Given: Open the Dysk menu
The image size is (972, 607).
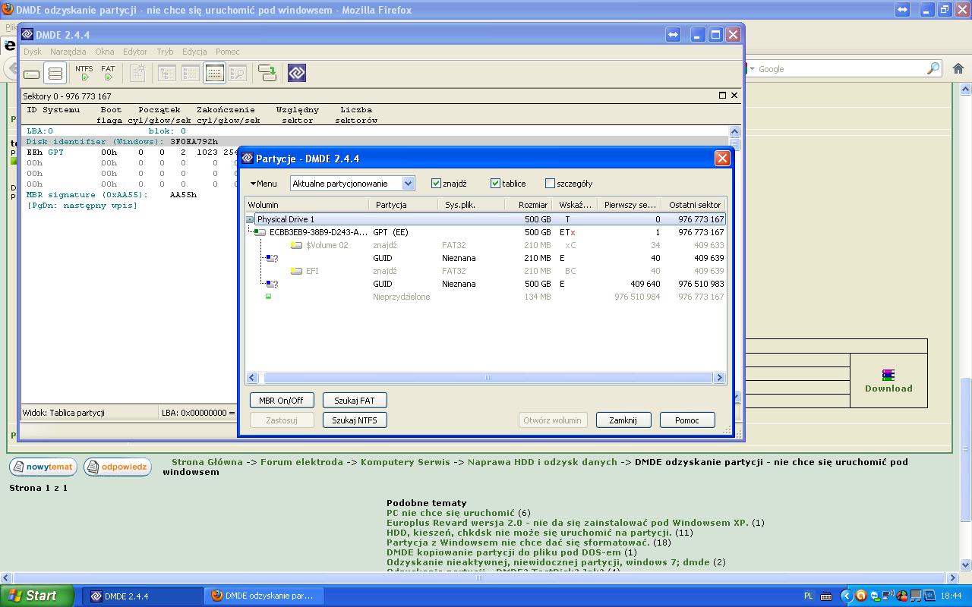Looking at the screenshot, I should click(x=33, y=52).
